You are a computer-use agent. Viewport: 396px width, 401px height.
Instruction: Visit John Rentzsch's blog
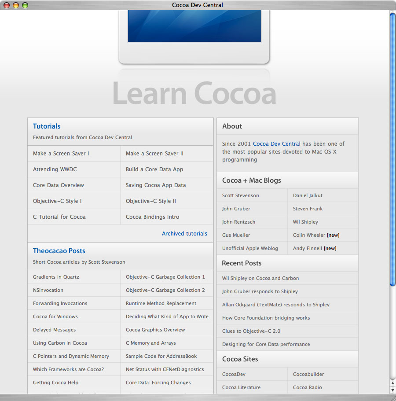pyautogui.click(x=238, y=222)
